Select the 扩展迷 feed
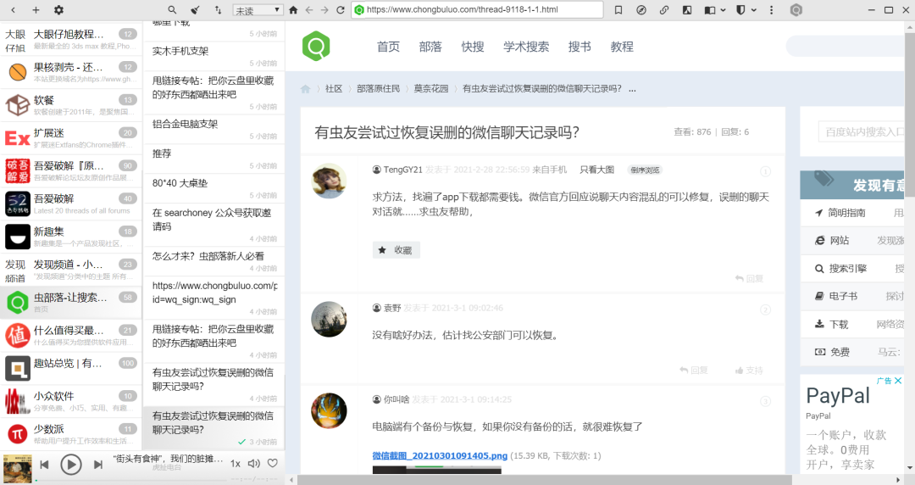The width and height of the screenshot is (915, 485). coord(71,138)
